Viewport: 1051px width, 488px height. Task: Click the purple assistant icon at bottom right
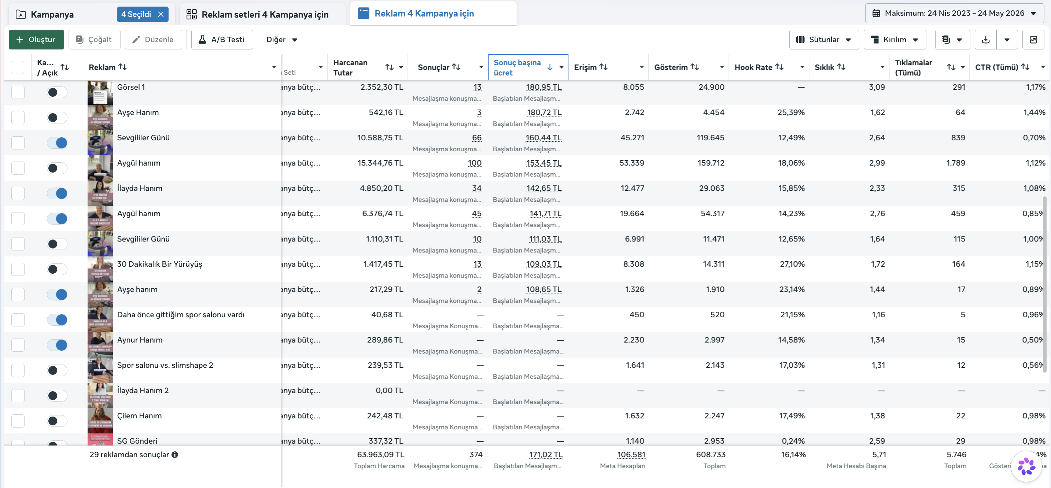click(1026, 466)
